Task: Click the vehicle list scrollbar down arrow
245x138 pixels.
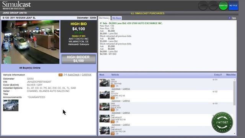Action: pyautogui.click(x=234, y=133)
